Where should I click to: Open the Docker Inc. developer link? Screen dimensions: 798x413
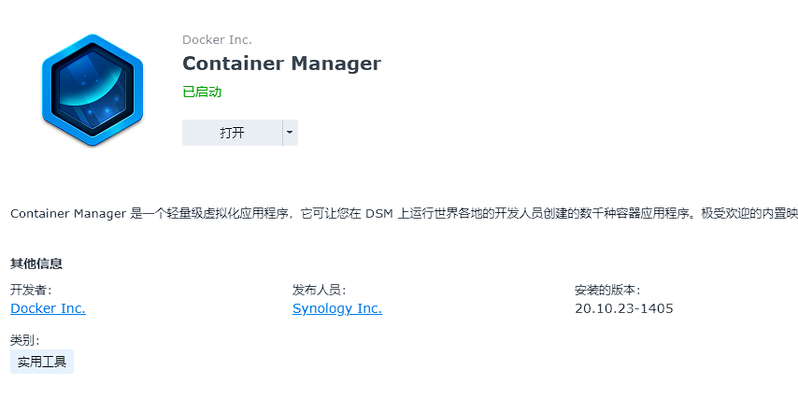(x=48, y=308)
